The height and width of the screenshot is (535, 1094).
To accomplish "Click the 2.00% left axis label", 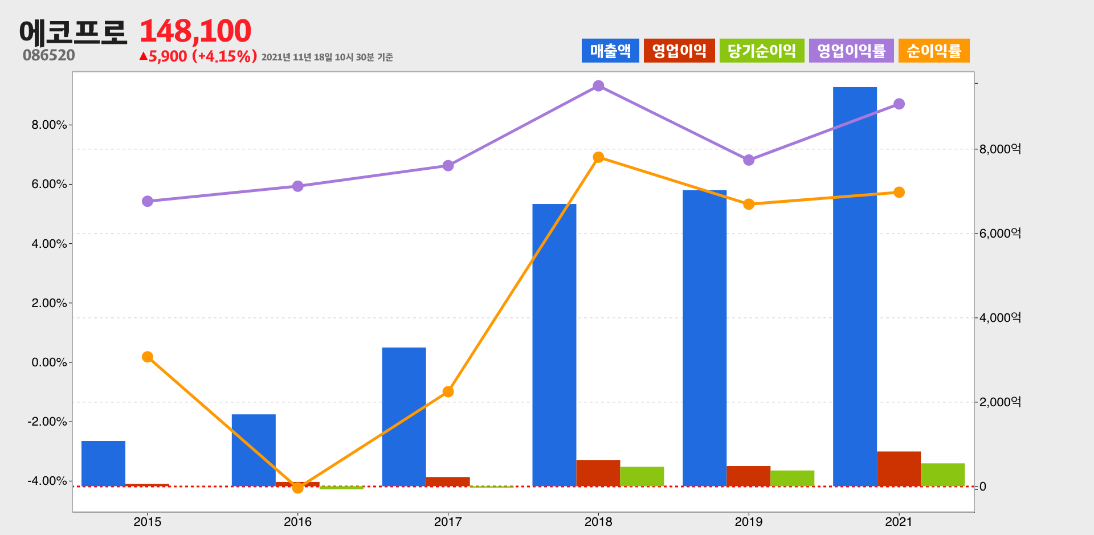I will click(50, 303).
